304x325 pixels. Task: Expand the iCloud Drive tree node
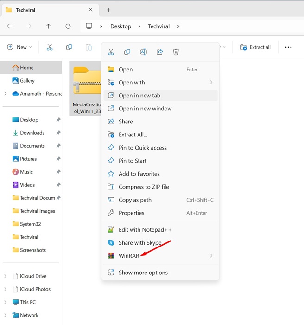point(6,276)
